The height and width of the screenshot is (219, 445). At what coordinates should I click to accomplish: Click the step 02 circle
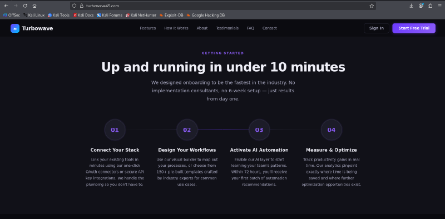pos(187,130)
